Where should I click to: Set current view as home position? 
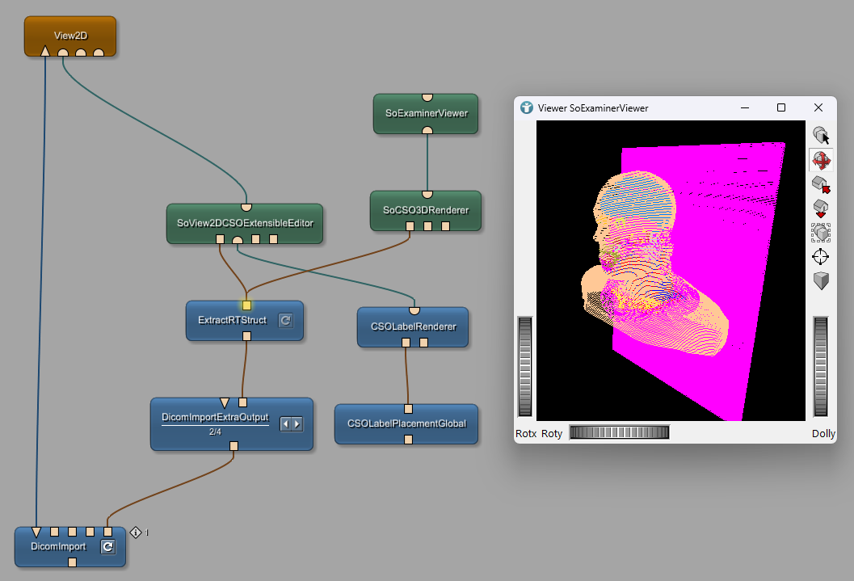(x=820, y=208)
